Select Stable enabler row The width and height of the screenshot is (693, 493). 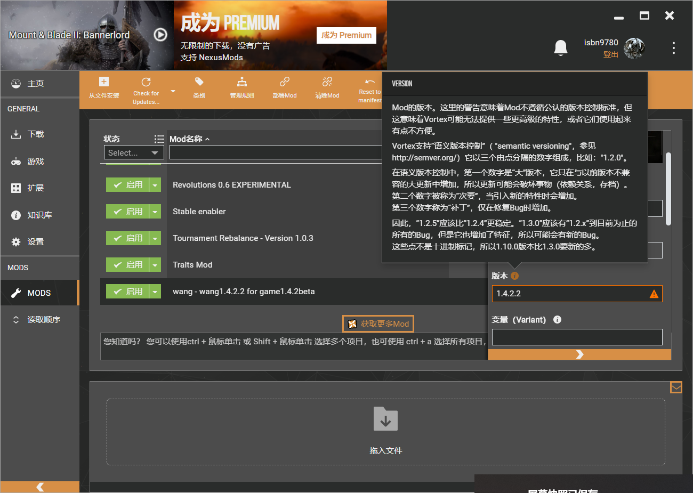tap(241, 212)
